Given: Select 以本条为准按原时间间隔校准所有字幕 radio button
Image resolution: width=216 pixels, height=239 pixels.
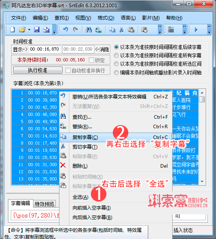Looking at the screenshot, I should pos(116,55).
